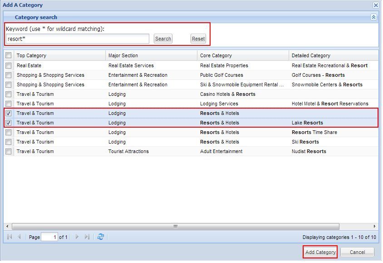Screen dimensions: 383x263
Task: Sort by Detailed Category column header
Action: pyautogui.click(x=334, y=55)
